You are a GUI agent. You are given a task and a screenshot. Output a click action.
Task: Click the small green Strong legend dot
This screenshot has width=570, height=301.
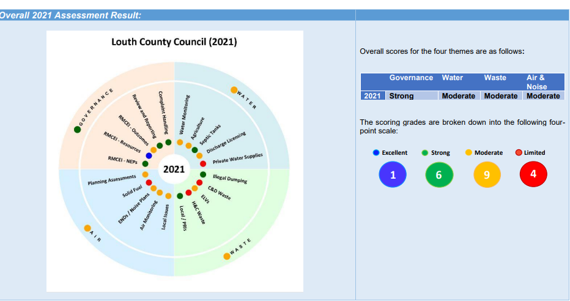[424, 153]
